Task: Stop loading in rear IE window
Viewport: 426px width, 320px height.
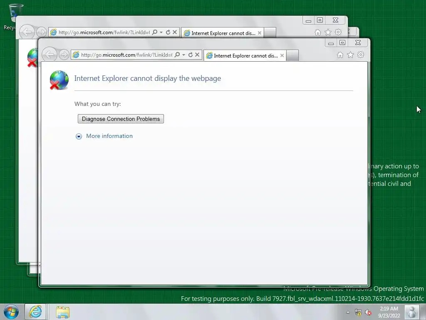Action: [x=175, y=32]
